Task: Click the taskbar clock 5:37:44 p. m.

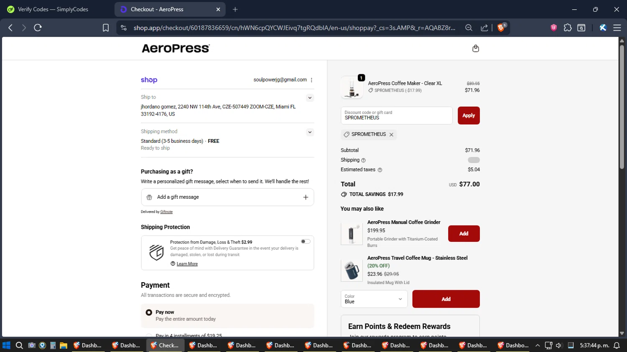Action: point(594,345)
